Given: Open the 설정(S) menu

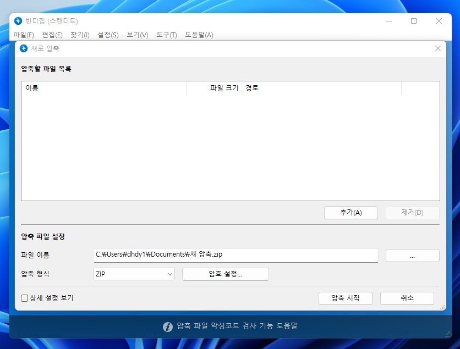Looking at the screenshot, I should 108,35.
